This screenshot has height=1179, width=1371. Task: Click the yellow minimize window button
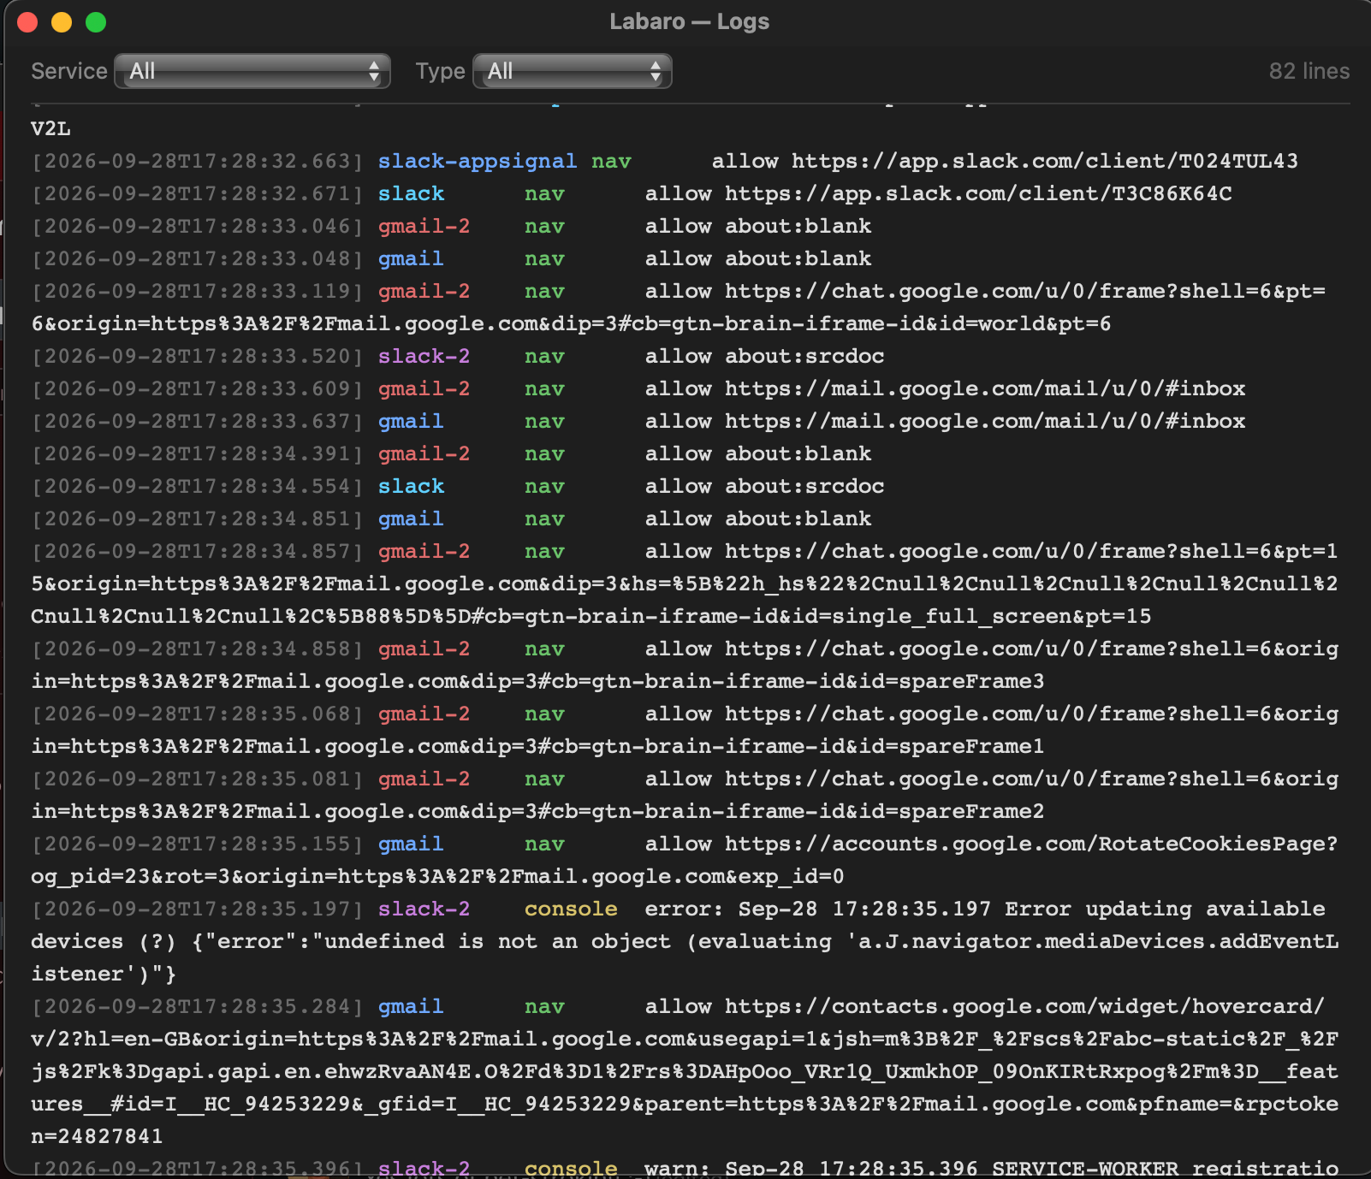[62, 22]
